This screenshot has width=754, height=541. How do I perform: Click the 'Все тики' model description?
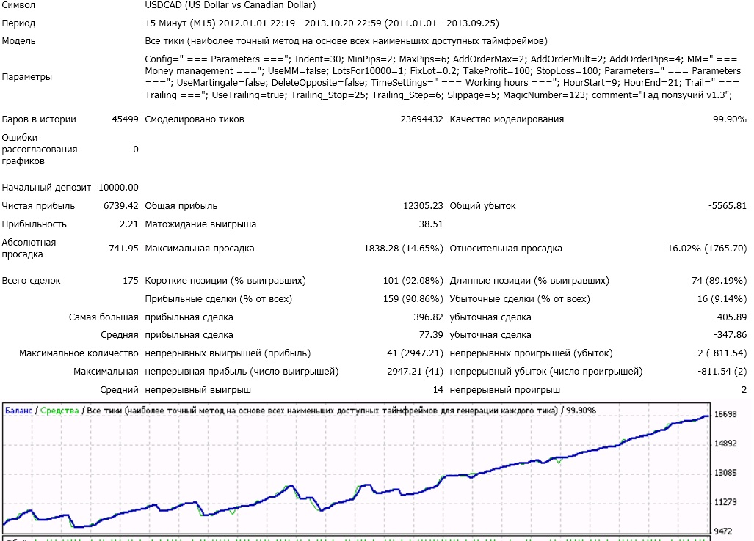click(x=347, y=41)
